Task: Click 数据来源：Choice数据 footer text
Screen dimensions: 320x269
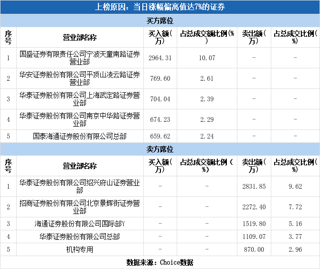Action: [160, 262]
